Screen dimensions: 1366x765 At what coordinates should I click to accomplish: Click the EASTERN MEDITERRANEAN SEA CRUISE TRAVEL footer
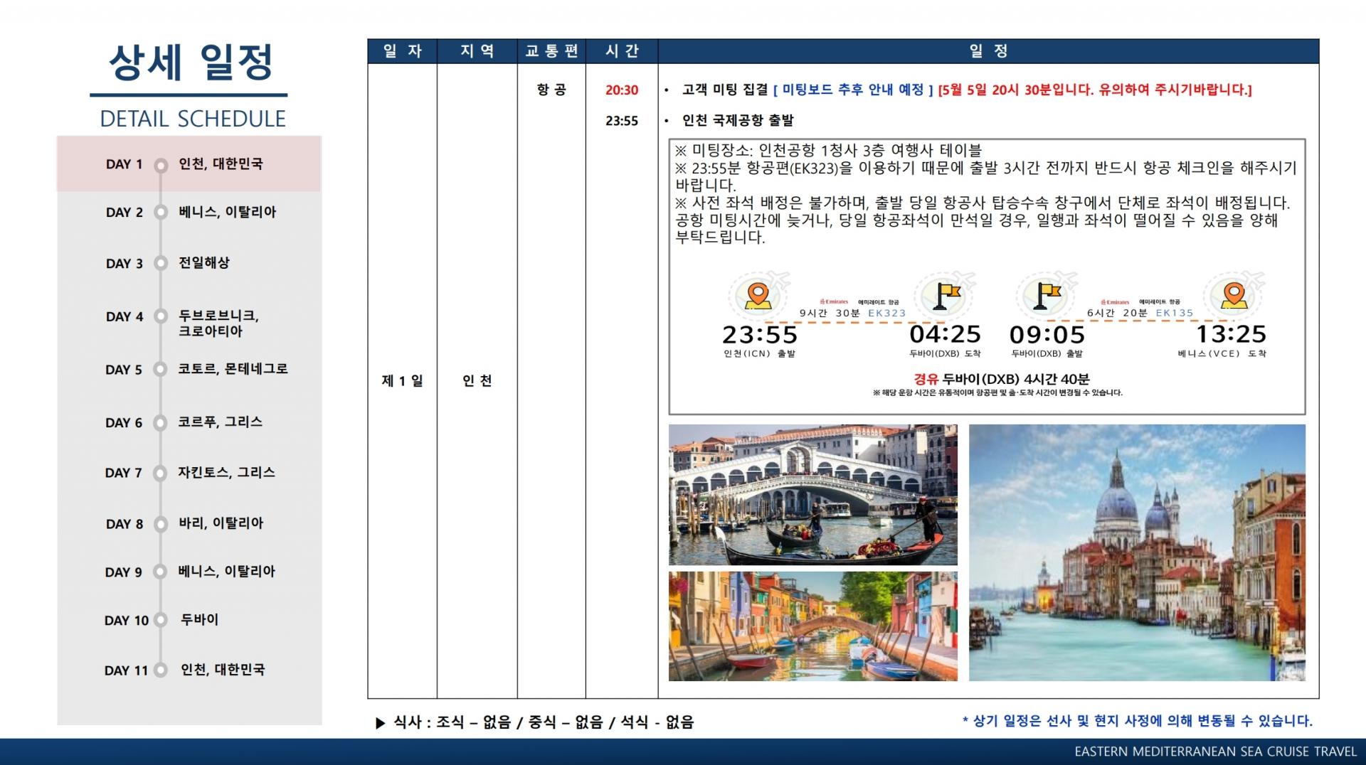point(1216,752)
